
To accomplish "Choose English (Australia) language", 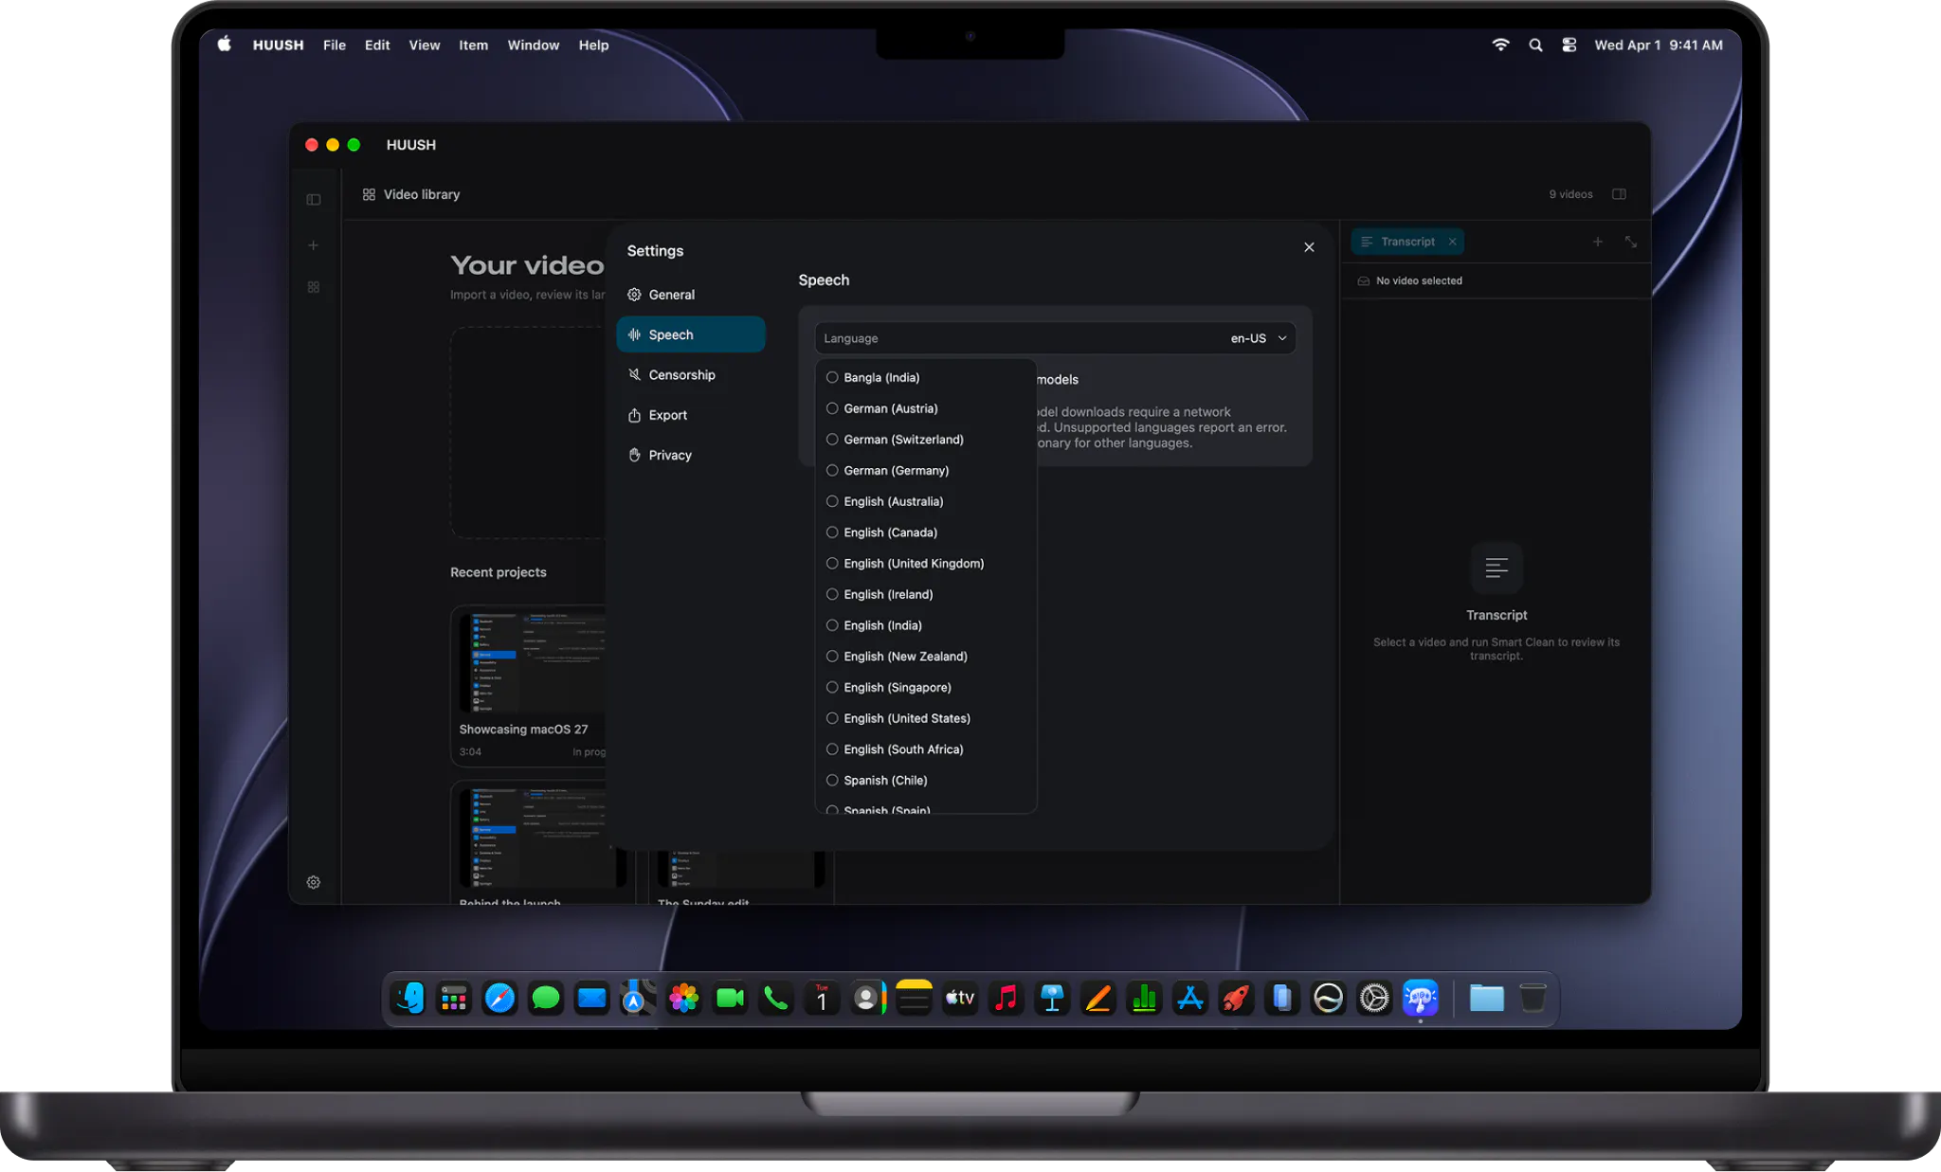I will pyautogui.click(x=925, y=501).
